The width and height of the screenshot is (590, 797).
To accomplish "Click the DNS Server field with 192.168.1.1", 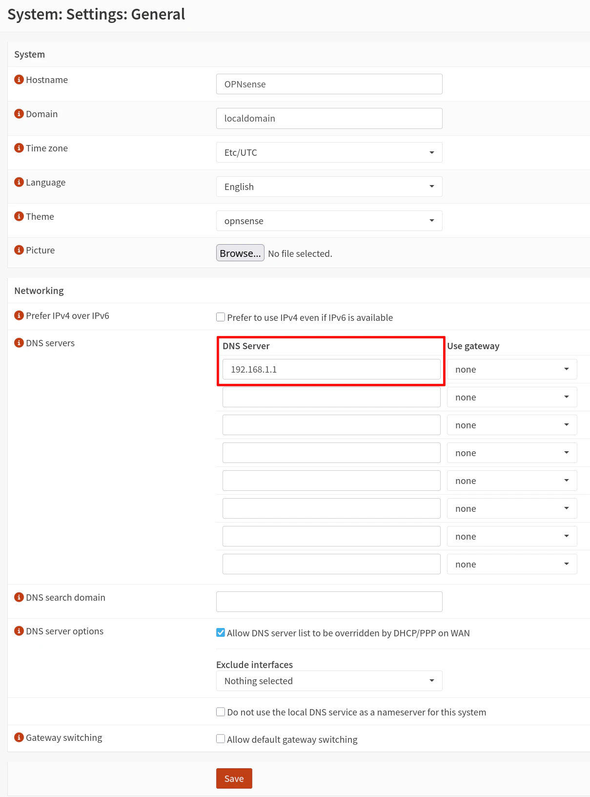I will click(x=331, y=369).
